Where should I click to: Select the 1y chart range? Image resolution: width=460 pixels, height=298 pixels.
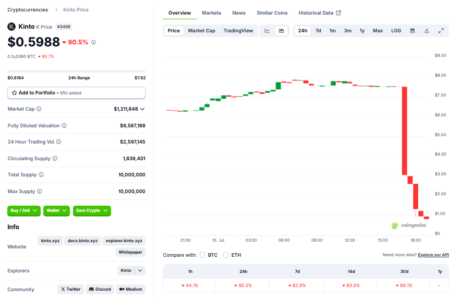point(362,31)
